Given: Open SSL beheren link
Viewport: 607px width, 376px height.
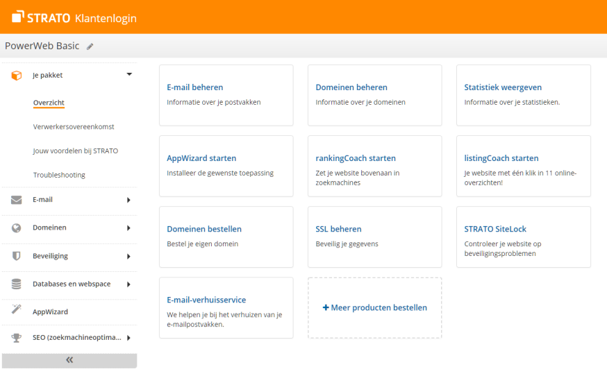Looking at the screenshot, I should tap(338, 229).
